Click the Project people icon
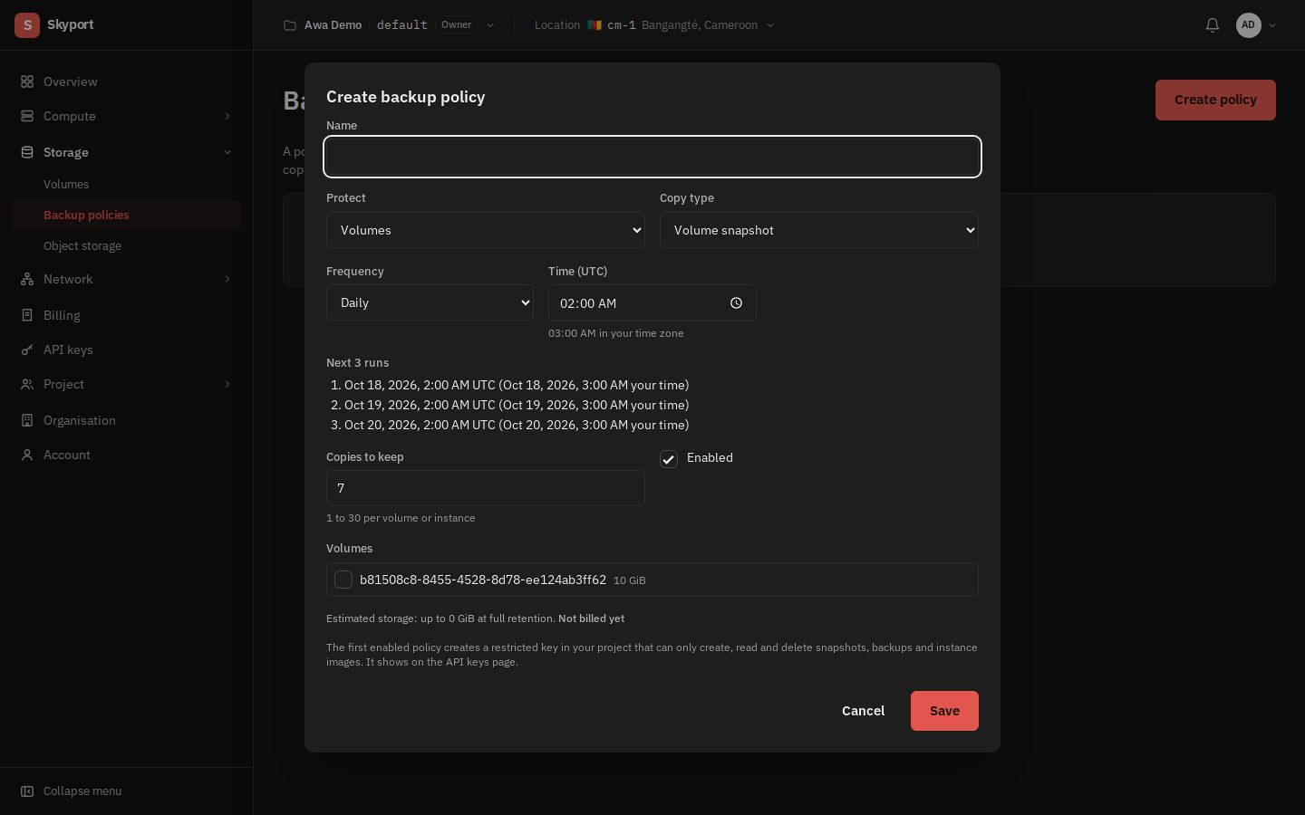Screen dimensions: 1305x815 27,384
